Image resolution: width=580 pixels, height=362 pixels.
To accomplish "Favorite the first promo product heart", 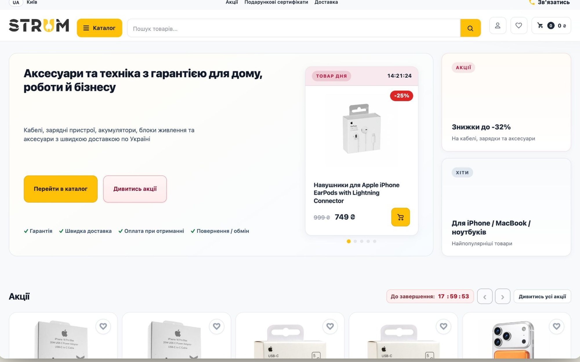I will 103,326.
